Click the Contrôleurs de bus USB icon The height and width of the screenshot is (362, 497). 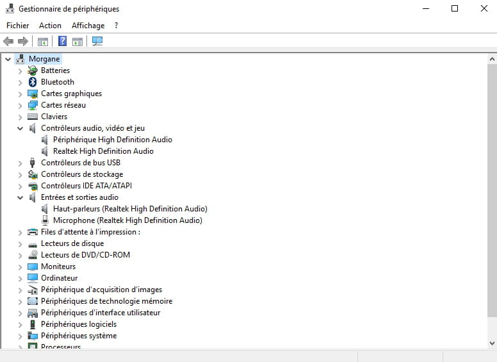pyautogui.click(x=33, y=163)
